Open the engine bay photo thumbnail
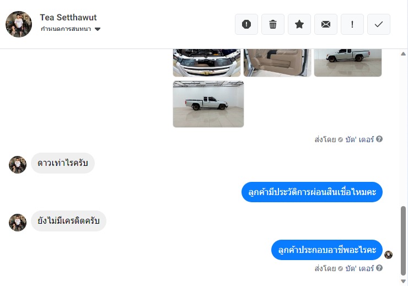 click(207, 63)
